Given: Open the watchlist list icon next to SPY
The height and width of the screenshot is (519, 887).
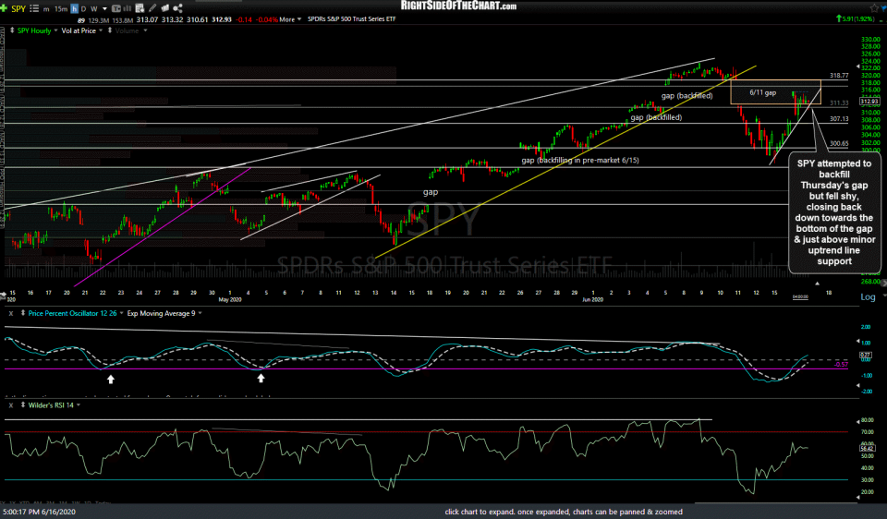Looking at the screenshot, I should [34, 8].
